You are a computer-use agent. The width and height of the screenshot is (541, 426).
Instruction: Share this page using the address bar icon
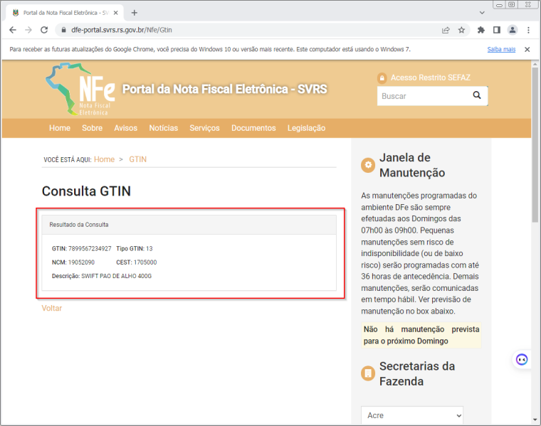click(x=446, y=30)
